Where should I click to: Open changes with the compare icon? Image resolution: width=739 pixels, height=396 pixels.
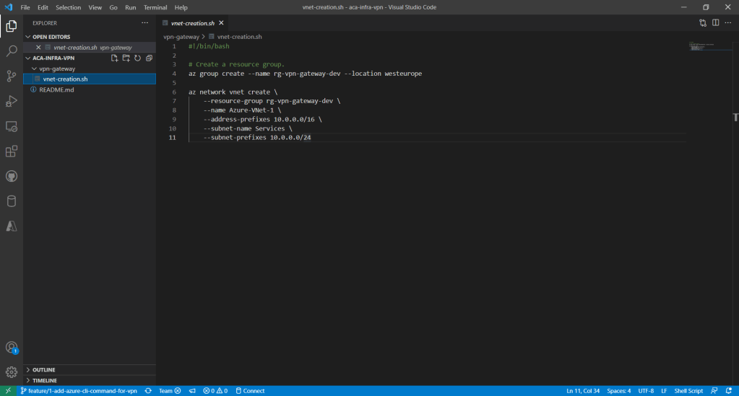(x=703, y=22)
